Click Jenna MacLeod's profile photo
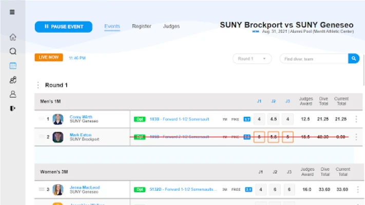The height and width of the screenshot is (205, 365). (58, 189)
